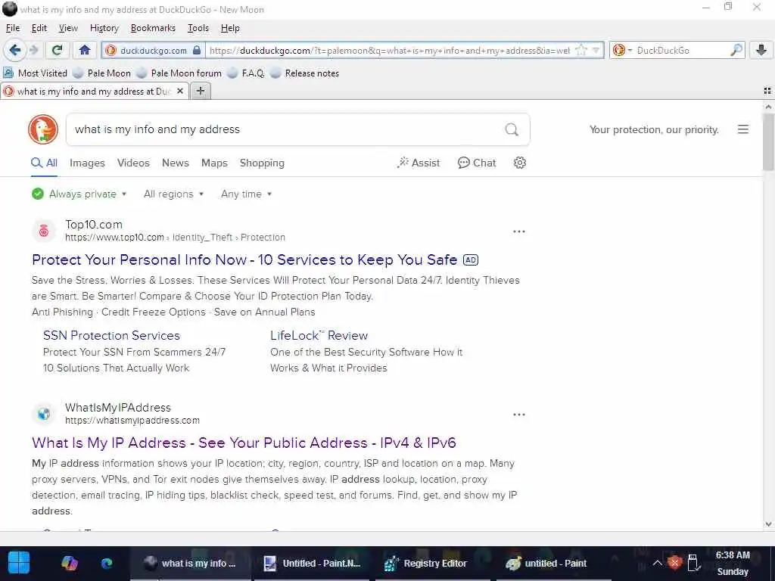Submit search with the magnifier button
This screenshot has width=775, height=581.
(x=512, y=129)
